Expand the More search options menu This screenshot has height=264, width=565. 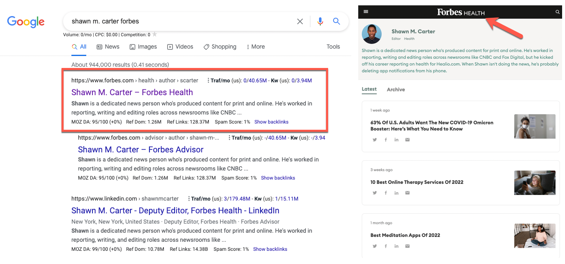tap(256, 47)
